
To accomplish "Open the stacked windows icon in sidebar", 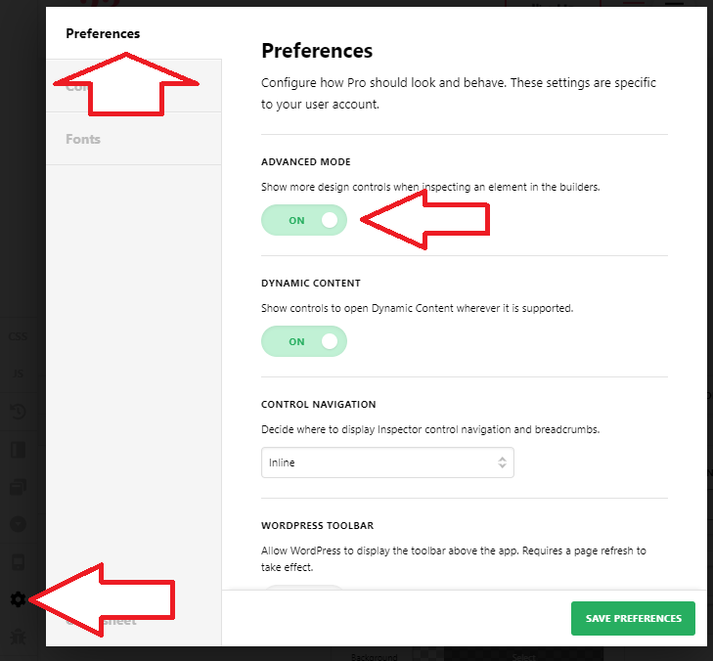I will (x=19, y=487).
